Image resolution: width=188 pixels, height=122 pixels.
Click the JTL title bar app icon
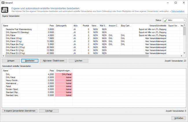coord(3,3)
